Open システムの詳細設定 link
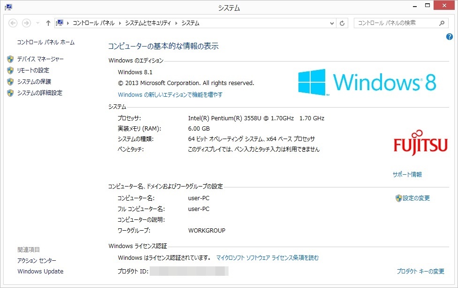The height and width of the screenshot is (288, 458). pyautogui.click(x=40, y=93)
